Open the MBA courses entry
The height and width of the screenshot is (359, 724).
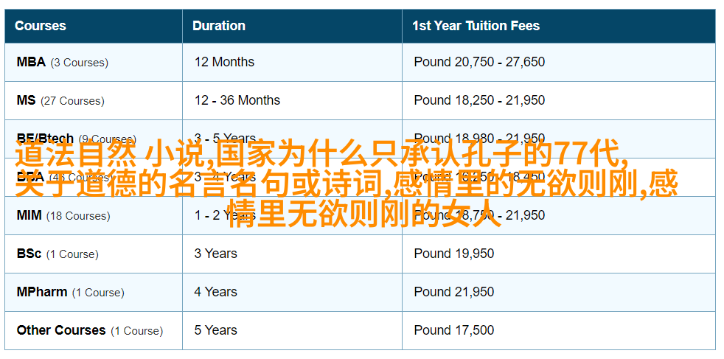31,62
